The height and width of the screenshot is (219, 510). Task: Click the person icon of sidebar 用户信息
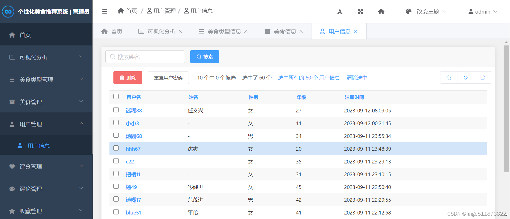20,146
